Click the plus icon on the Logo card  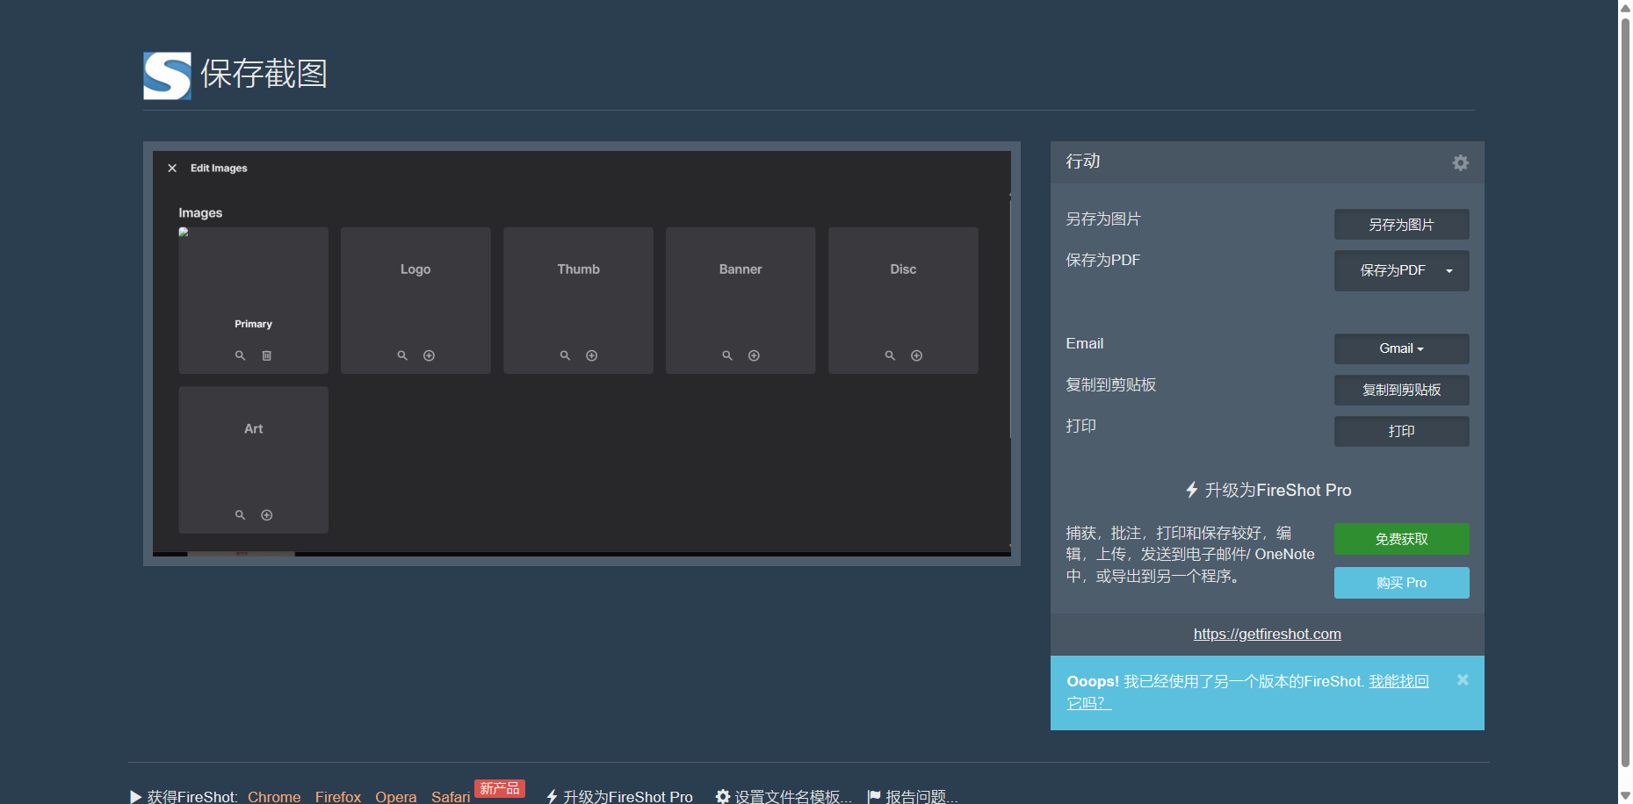pos(430,355)
